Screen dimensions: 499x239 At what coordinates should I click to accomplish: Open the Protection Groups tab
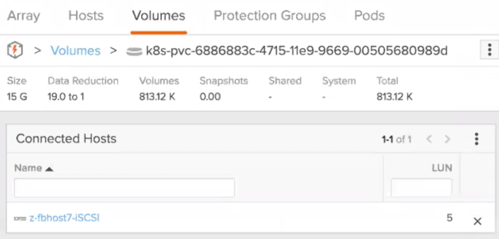coord(269,16)
